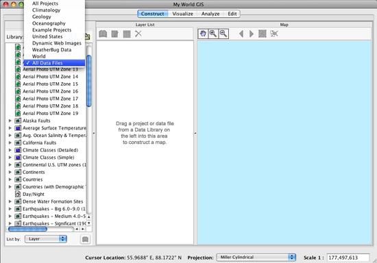This screenshot has width=377, height=263.
Task: Expand the Alaska Faults tree item
Action: [x=10, y=121]
